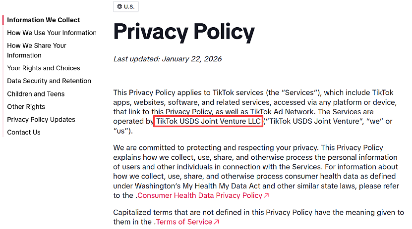
Task: Click arrow icon next to Terms of Service
Action: click(x=216, y=222)
